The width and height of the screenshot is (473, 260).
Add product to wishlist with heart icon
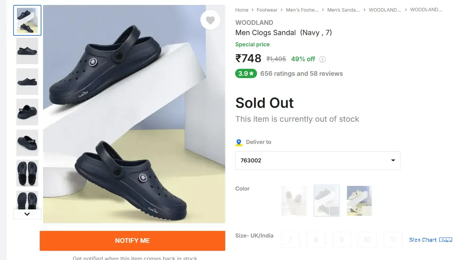pyautogui.click(x=210, y=20)
